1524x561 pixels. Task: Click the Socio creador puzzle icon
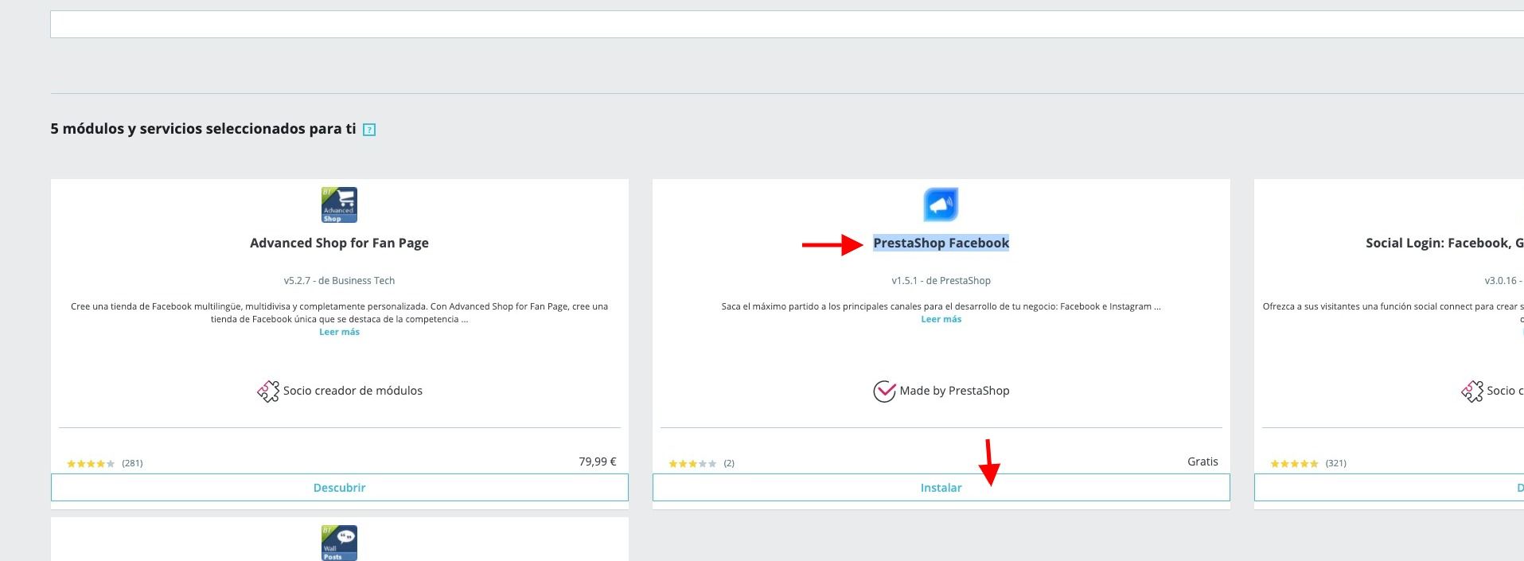(x=268, y=391)
